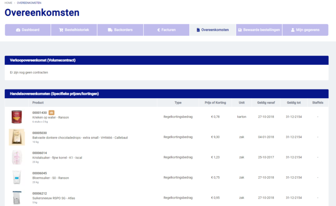The width and height of the screenshot is (336, 206).
Task: Click product number 00006014
Action: click(x=39, y=153)
